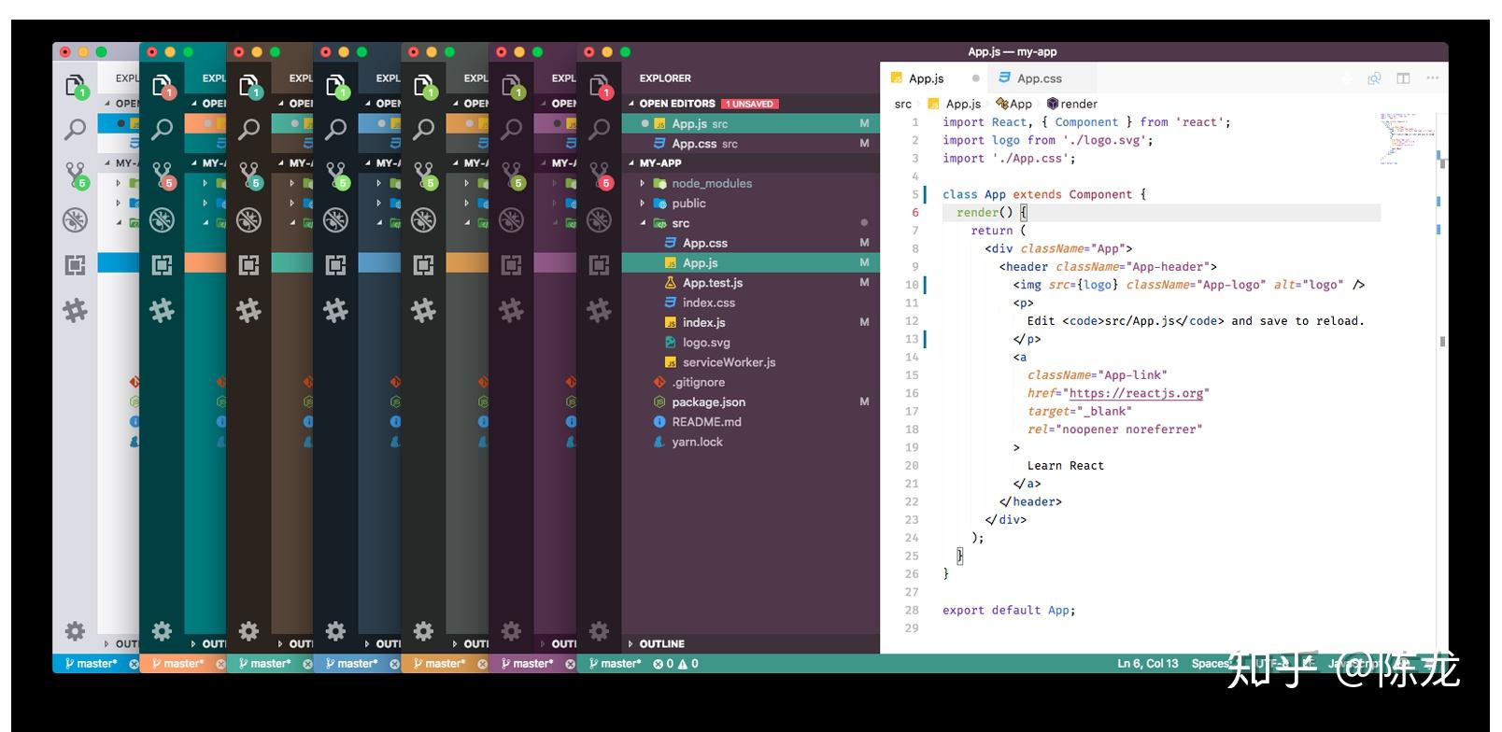Open Extensions view in the frontmost purple window
Image resolution: width=1502 pixels, height=732 pixels.
coord(599,265)
